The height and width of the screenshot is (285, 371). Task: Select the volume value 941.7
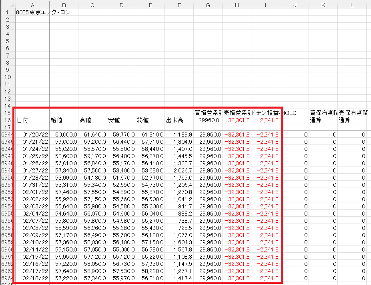coord(179,206)
